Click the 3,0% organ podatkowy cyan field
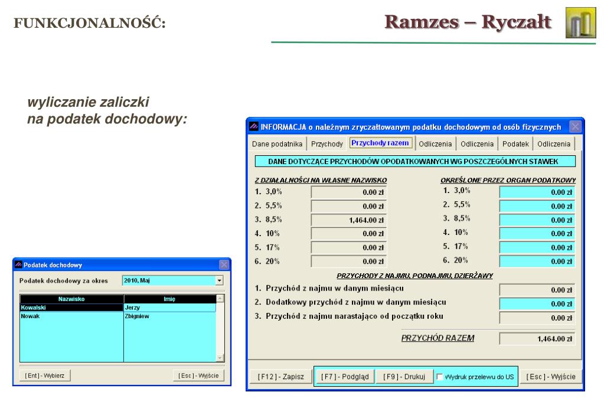Screen dimensions: 604x418 [537, 192]
